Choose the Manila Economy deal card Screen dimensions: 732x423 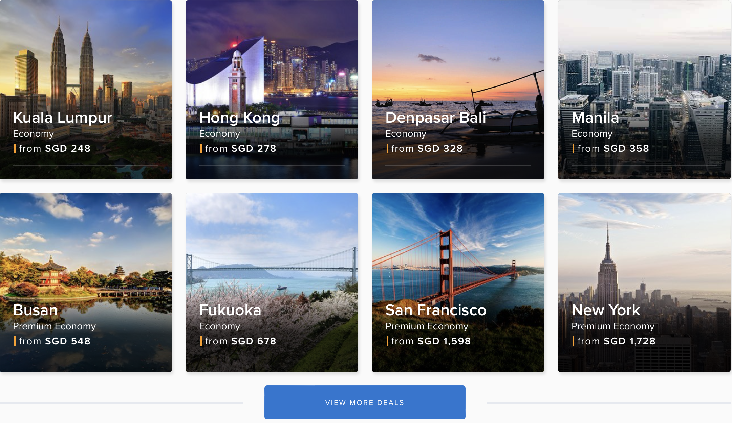point(644,90)
